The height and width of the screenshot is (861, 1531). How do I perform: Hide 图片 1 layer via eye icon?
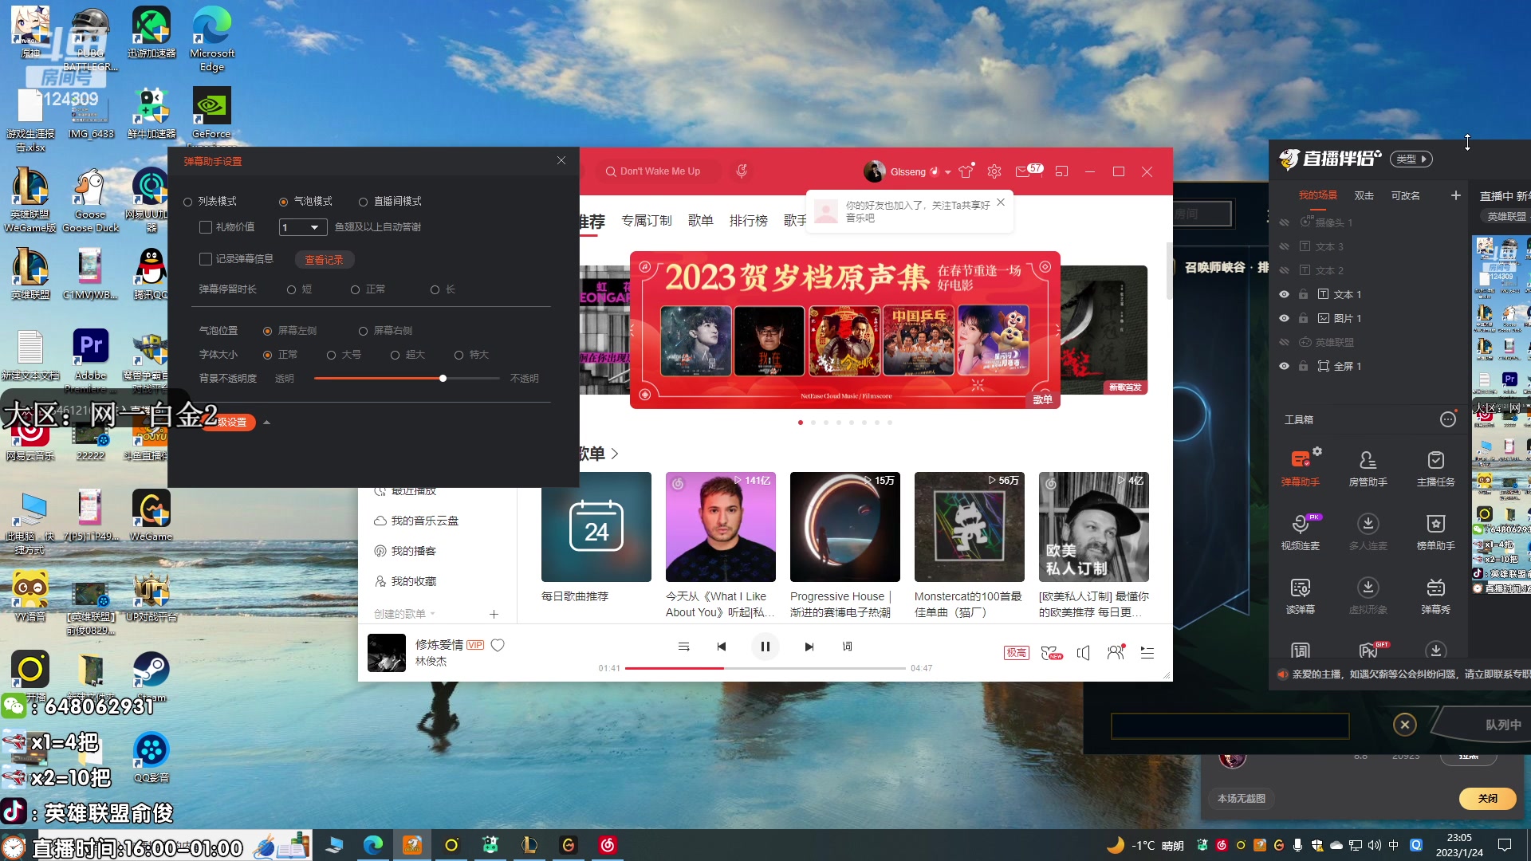1284,318
